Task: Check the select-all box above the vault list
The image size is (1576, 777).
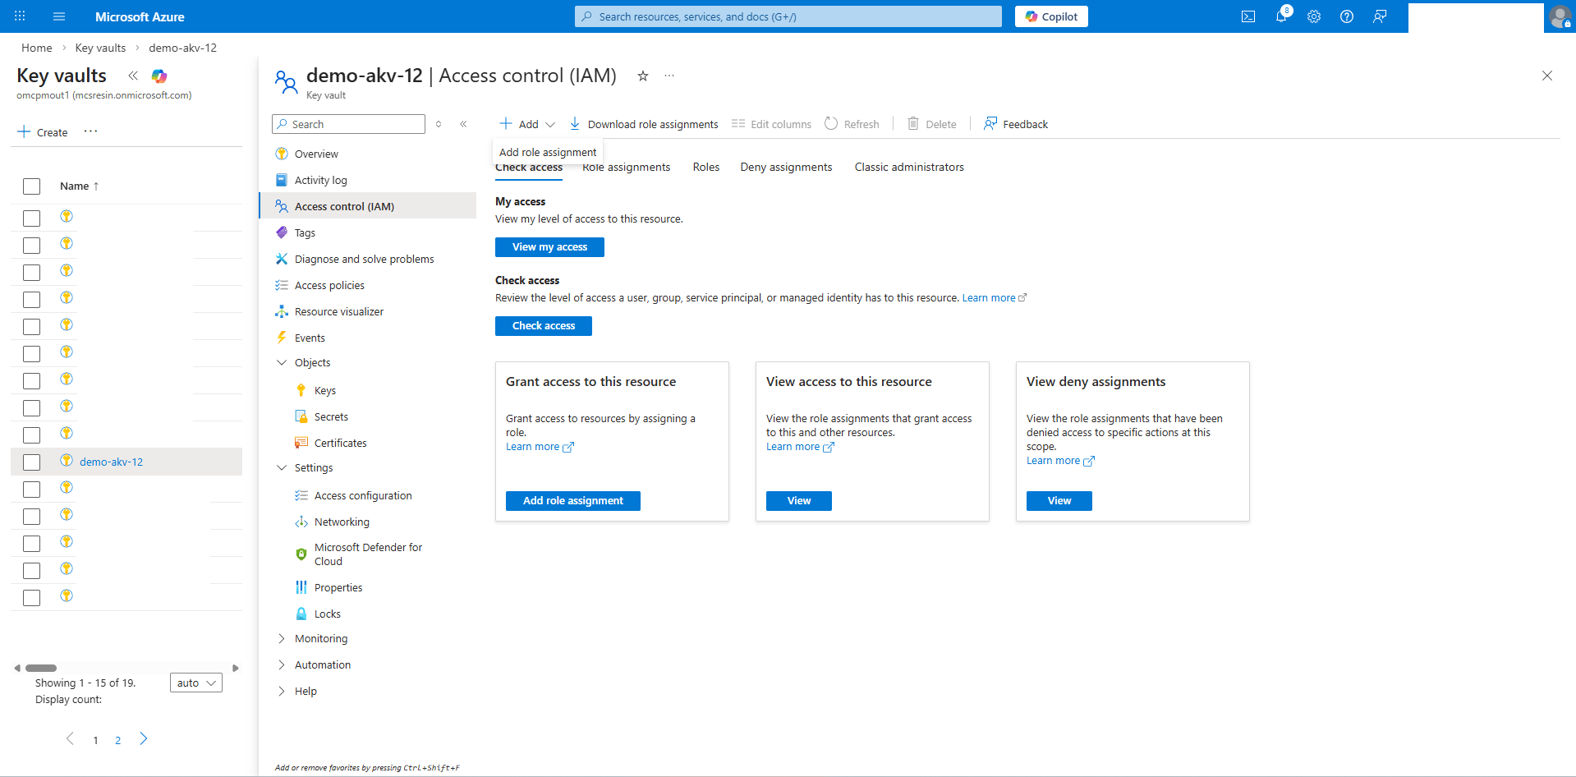Action: click(x=31, y=186)
